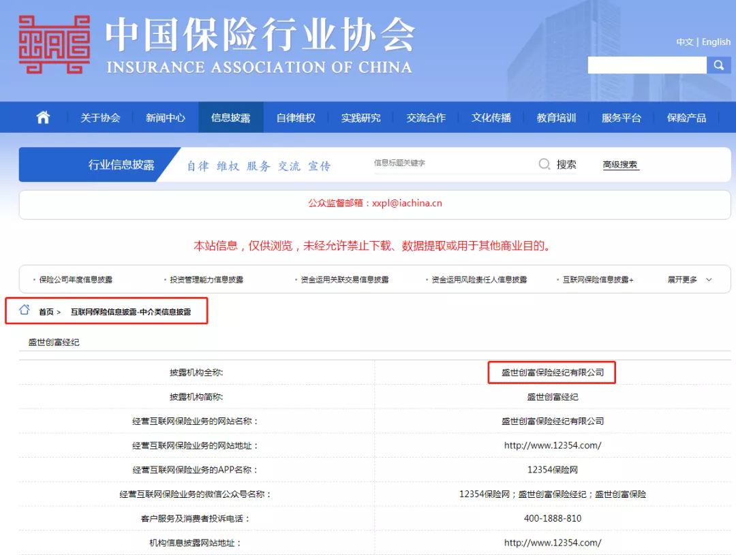736x555 pixels.
Task: Click the email xxpl@iachina.cn
Action: click(x=407, y=203)
